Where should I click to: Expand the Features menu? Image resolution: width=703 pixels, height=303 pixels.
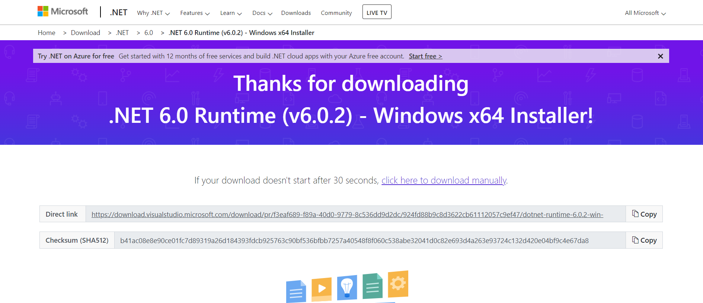coord(195,13)
